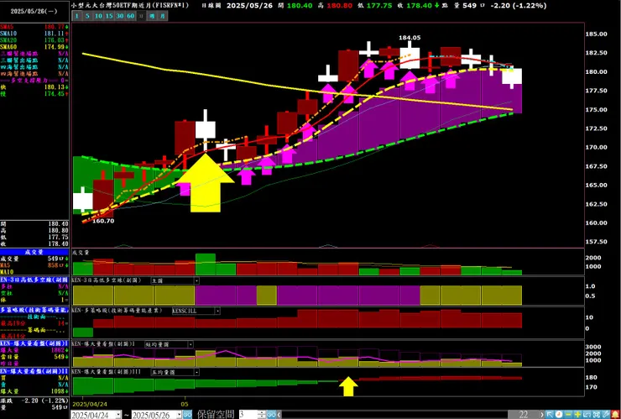Select the 15-minute timeframe button
The image size is (621, 419).
pos(109,16)
